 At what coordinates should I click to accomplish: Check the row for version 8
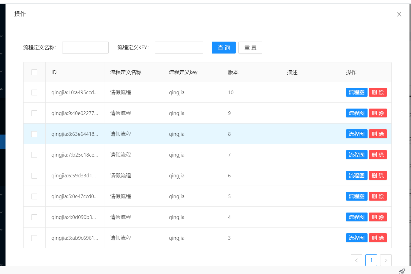pos(34,134)
